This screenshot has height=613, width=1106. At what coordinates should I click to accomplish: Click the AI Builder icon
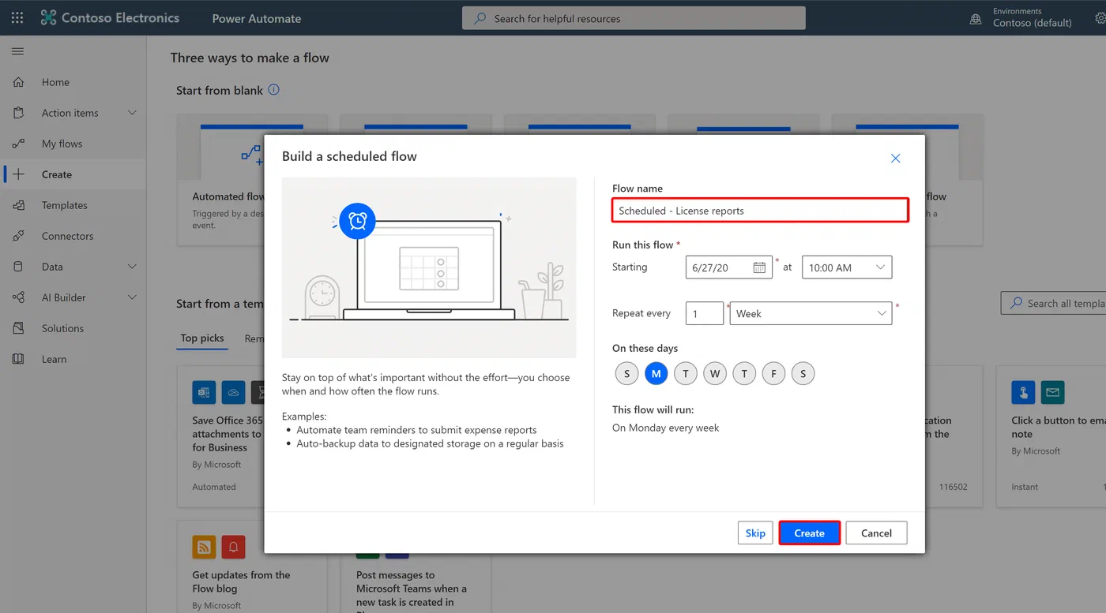point(18,297)
